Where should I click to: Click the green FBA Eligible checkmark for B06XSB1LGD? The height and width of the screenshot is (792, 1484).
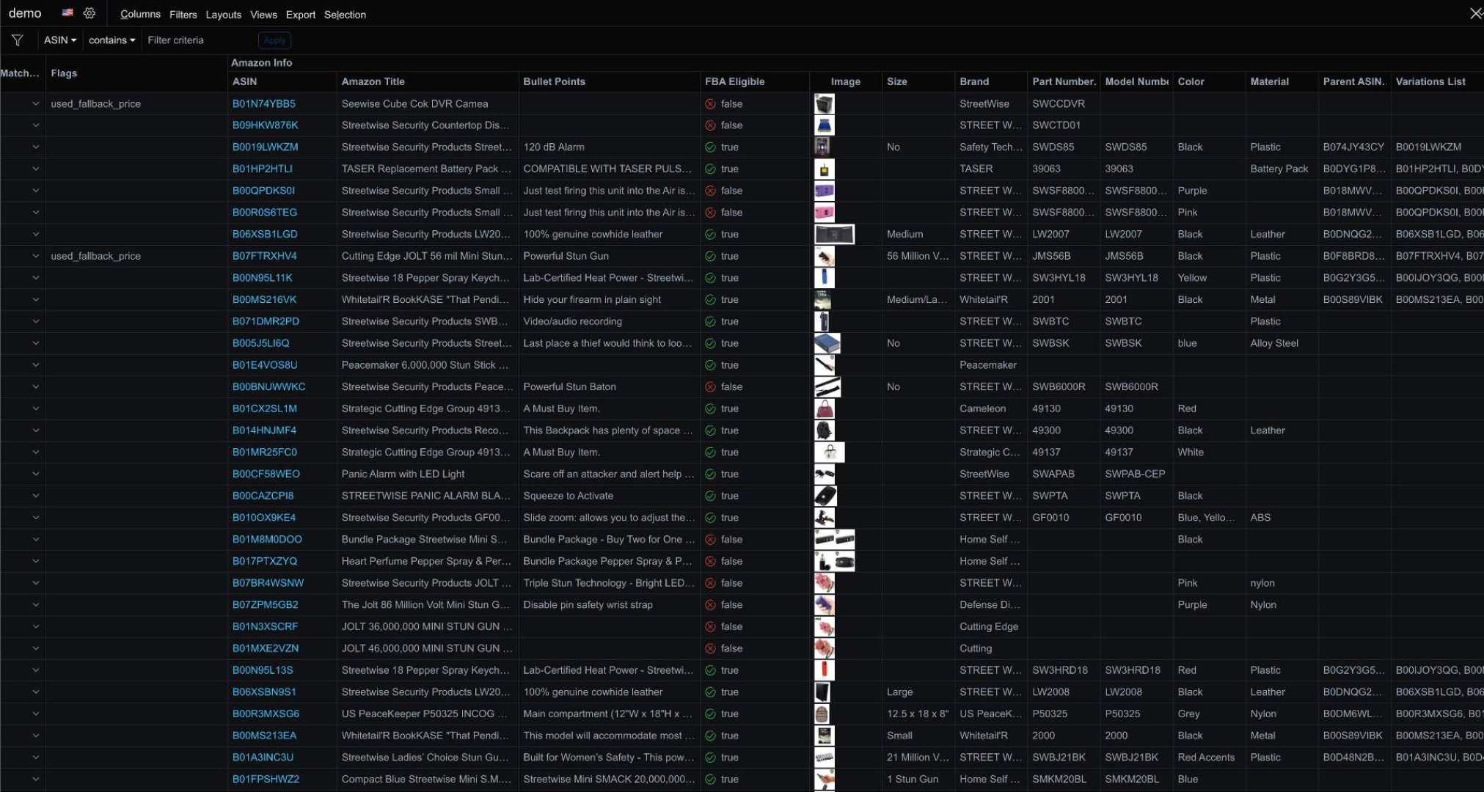click(x=710, y=234)
